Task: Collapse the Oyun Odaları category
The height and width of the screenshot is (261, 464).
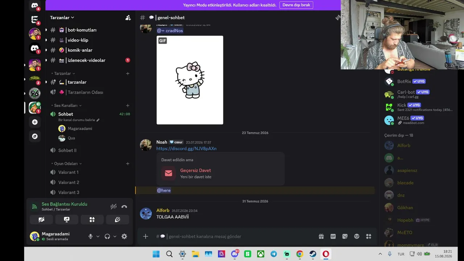Action: (68, 163)
